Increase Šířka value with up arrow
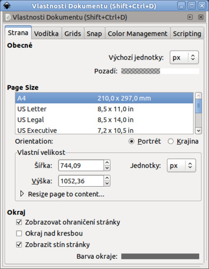Viewport: 209px width, 269px height. point(107,162)
